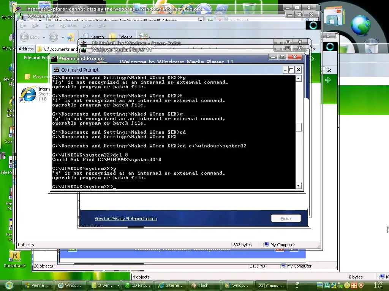
Task: Click the yellow smiley tray icon
Action: click(x=347, y=285)
